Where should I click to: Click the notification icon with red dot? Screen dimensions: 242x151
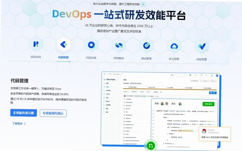coord(201,75)
